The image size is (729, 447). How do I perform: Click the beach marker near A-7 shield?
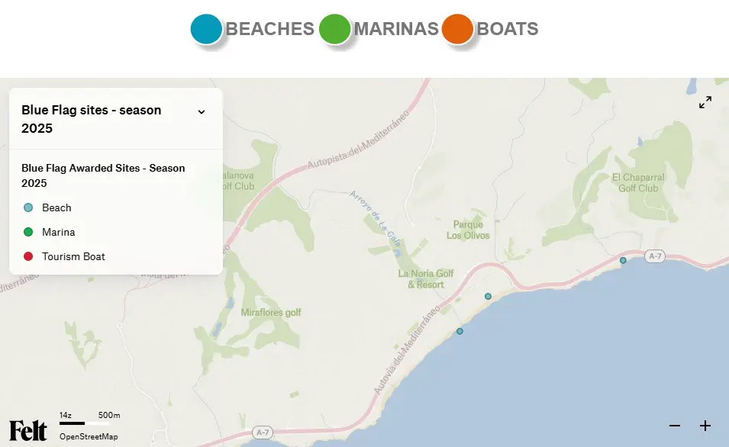[x=623, y=260]
